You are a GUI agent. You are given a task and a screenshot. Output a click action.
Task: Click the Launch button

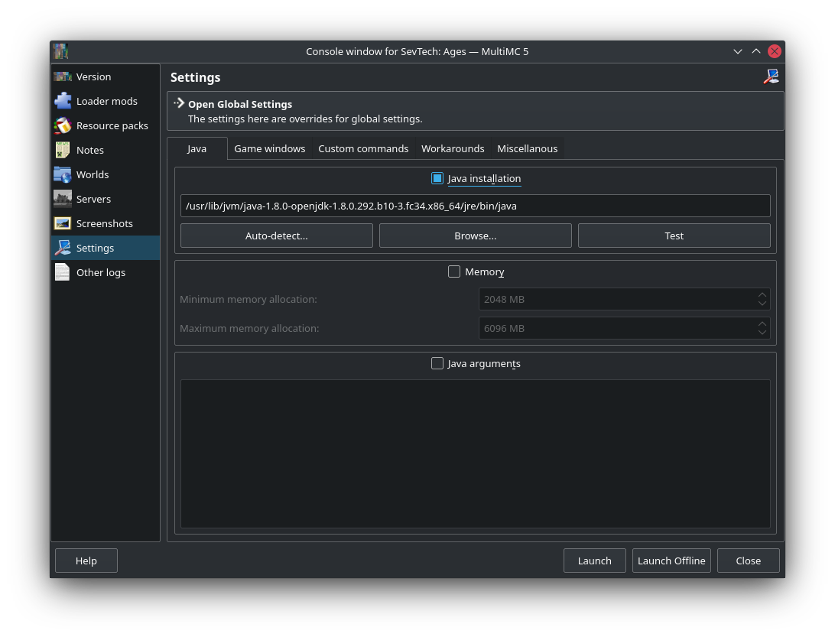(595, 561)
